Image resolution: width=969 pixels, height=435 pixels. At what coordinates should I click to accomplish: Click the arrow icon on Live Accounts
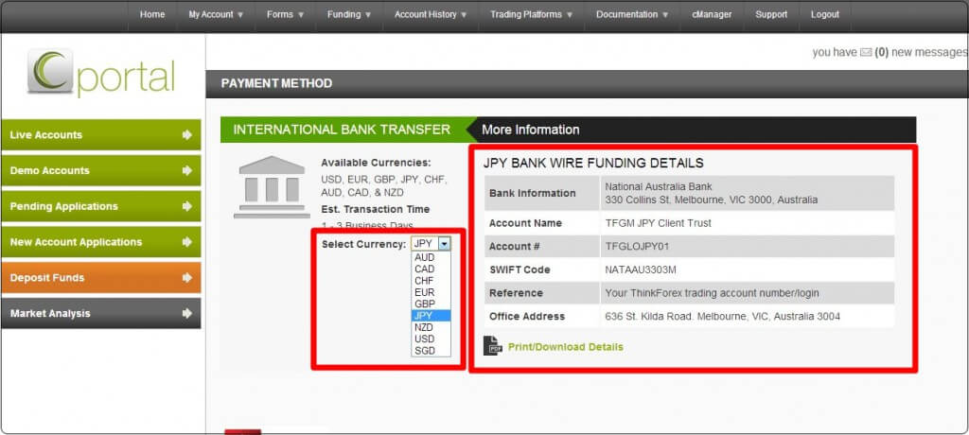coord(187,134)
